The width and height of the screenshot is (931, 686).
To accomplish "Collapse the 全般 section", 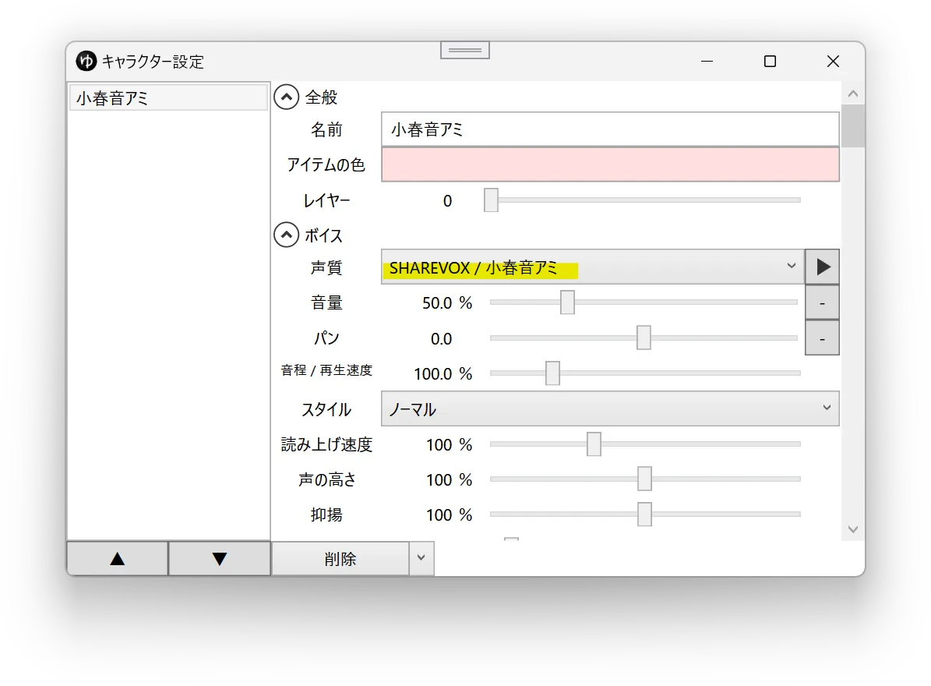I will pos(286,97).
